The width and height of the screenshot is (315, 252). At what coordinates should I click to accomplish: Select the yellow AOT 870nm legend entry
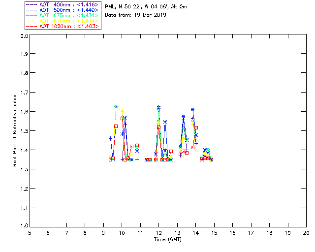62,20
